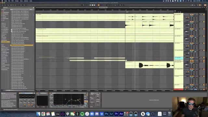Click the leftmost filter dot in EQ display
The width and height of the screenshot is (208, 117).
pos(65,99)
